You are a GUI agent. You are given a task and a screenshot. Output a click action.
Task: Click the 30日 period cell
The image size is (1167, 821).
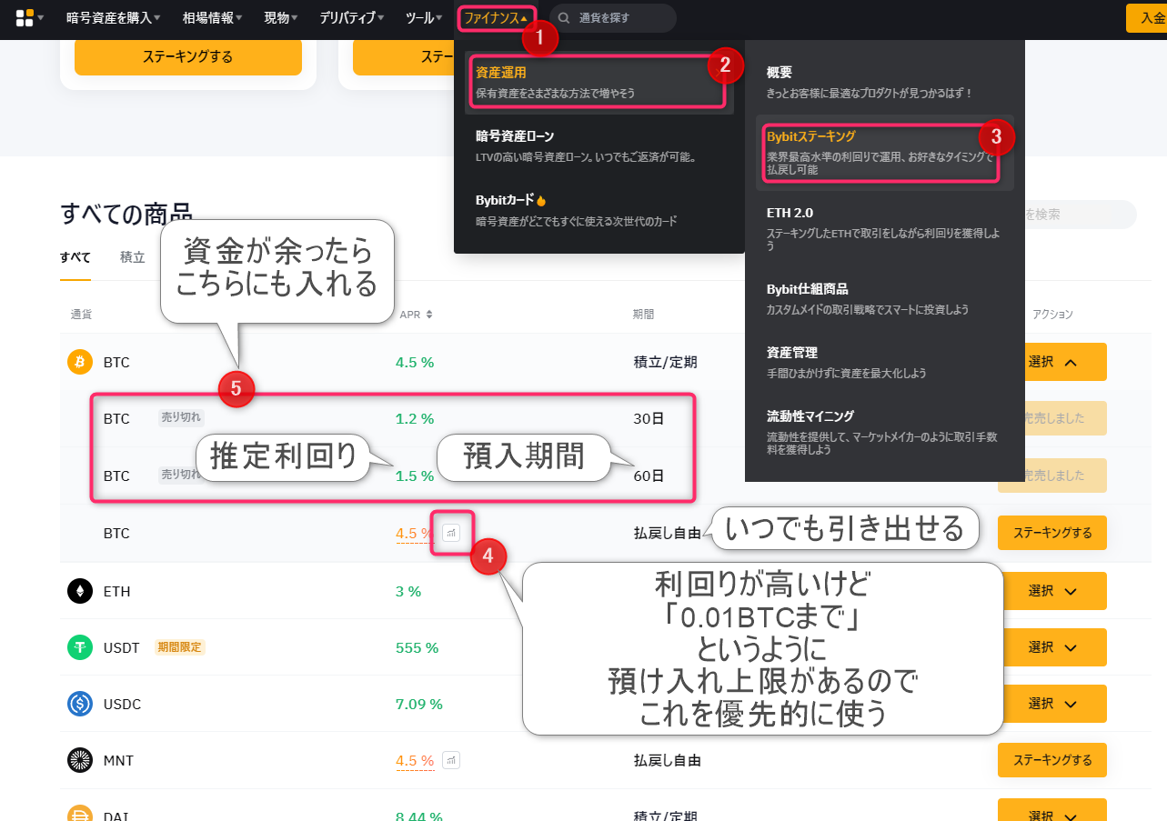point(649,419)
